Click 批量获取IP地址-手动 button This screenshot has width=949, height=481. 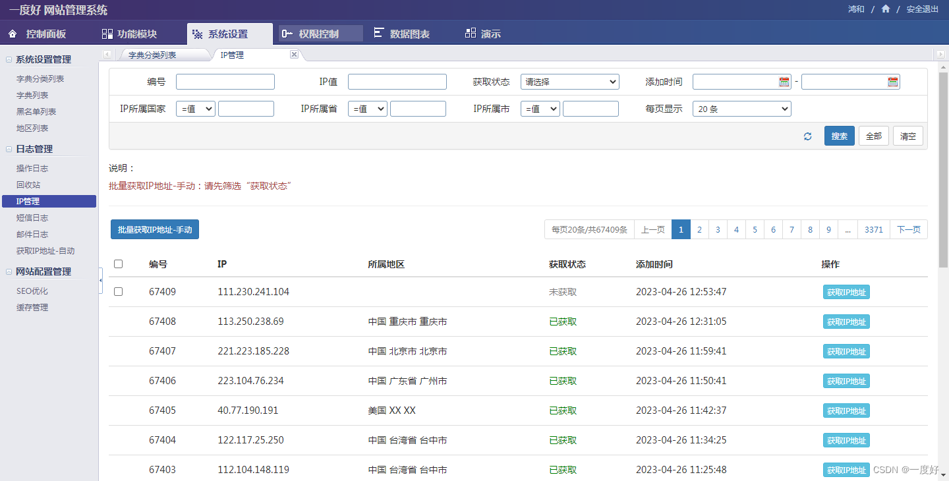click(155, 229)
